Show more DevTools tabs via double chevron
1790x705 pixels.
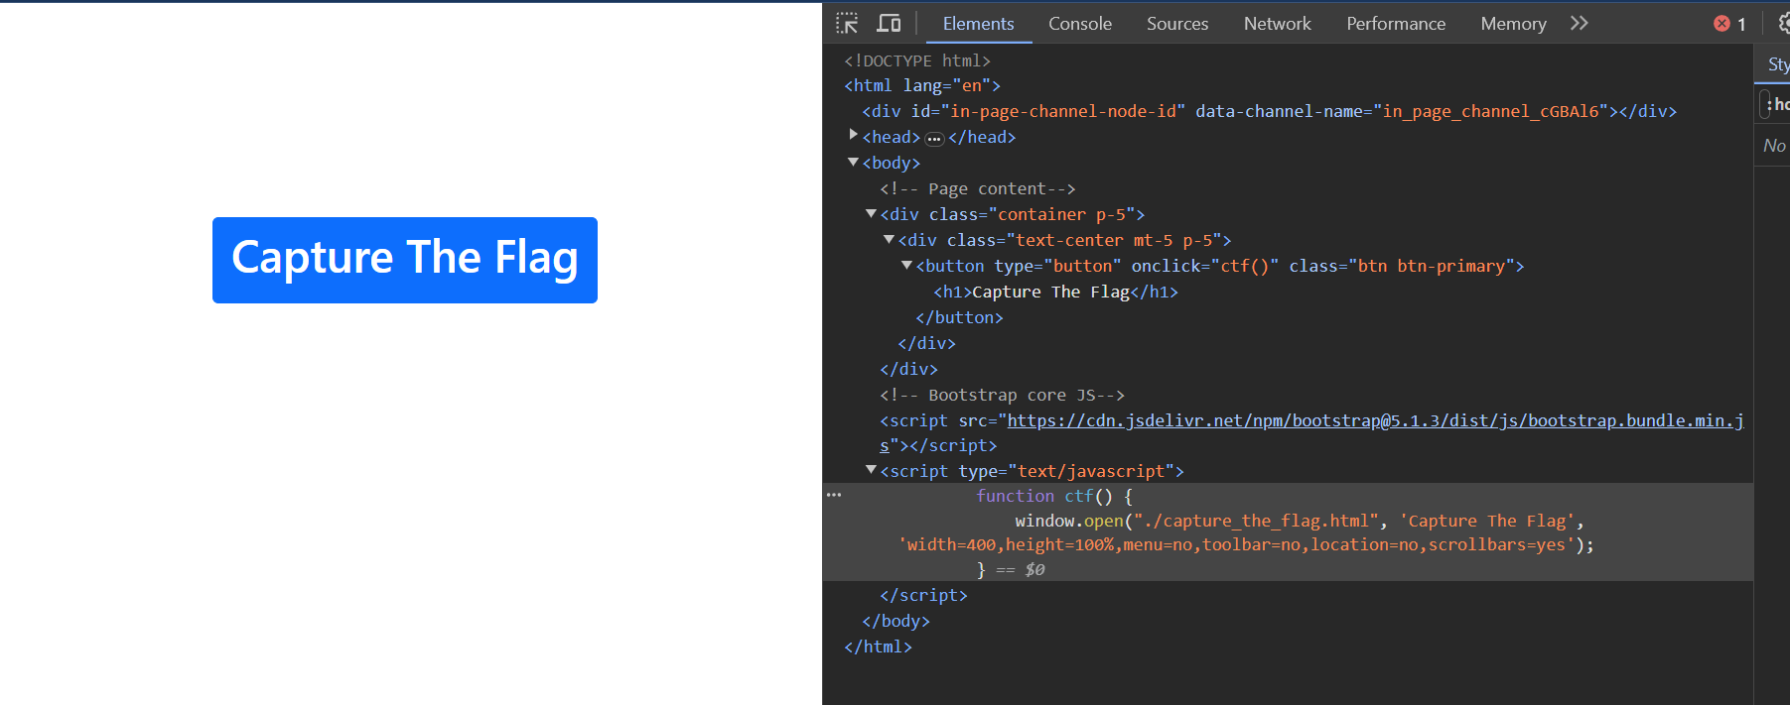[x=1579, y=24]
